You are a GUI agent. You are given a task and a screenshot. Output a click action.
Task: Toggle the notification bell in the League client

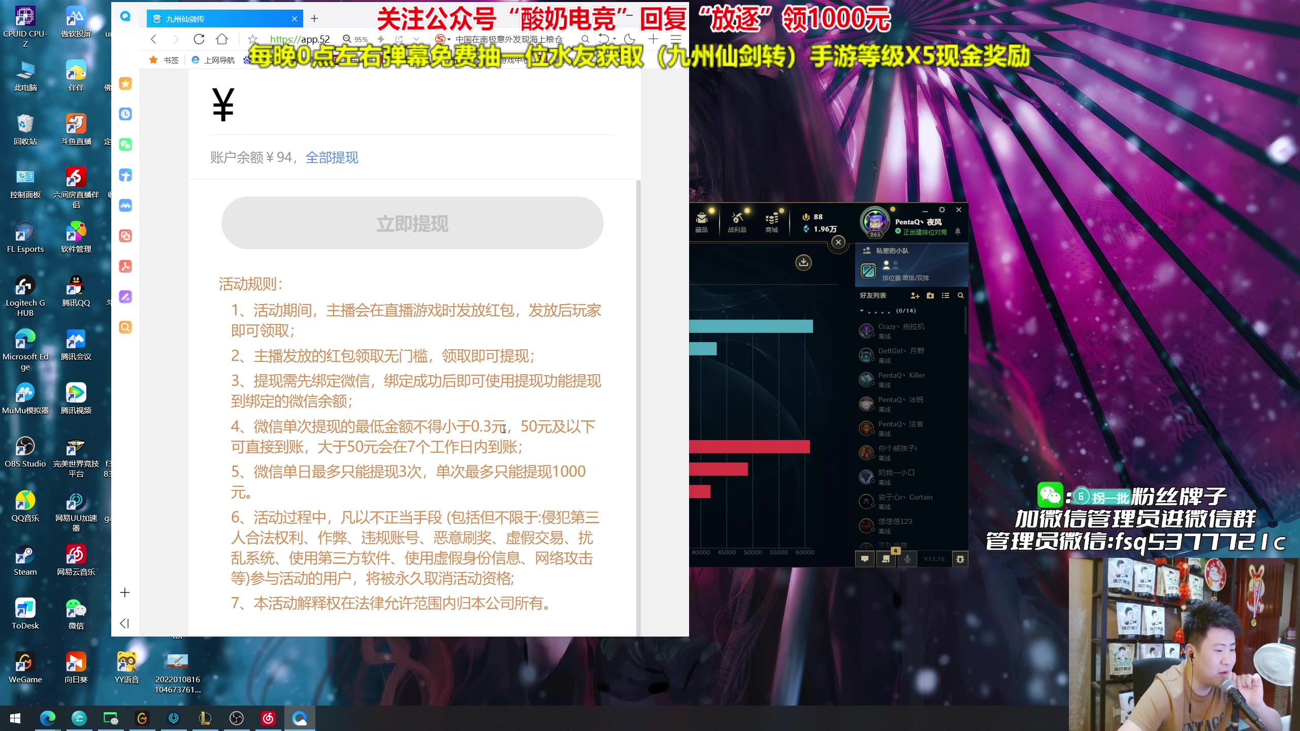[958, 231]
